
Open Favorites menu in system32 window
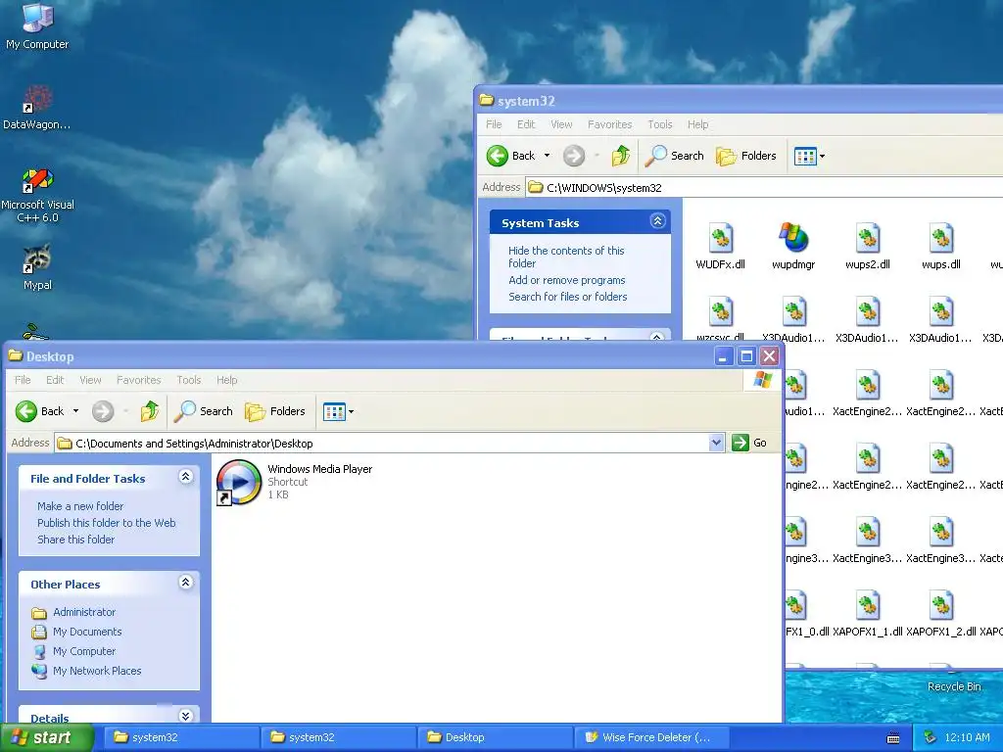[609, 124]
